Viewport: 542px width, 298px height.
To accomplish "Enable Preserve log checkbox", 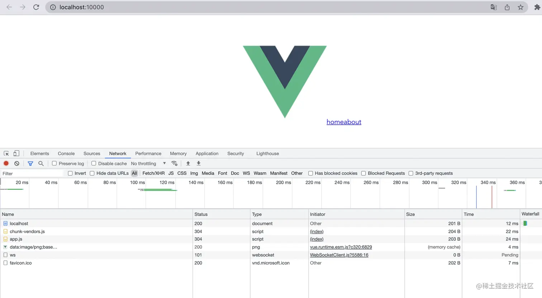I will [54, 163].
